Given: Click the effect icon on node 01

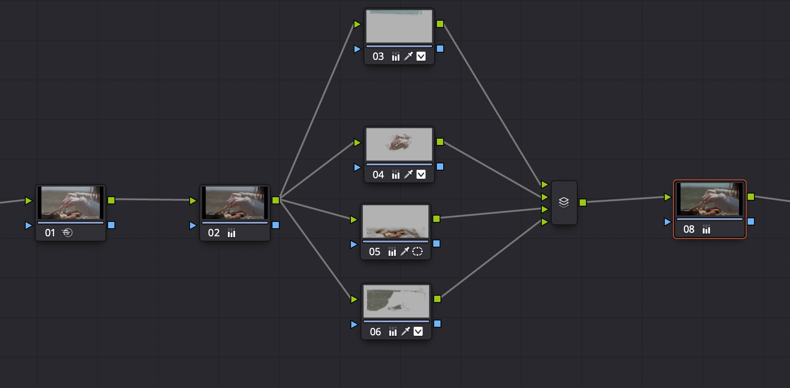Looking at the screenshot, I should click(67, 233).
